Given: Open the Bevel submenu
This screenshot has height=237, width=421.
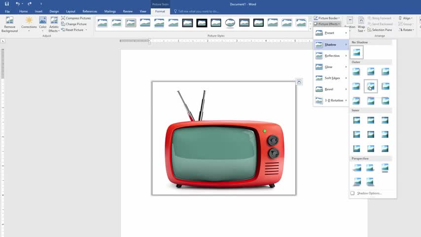Looking at the screenshot, I should [331, 89].
